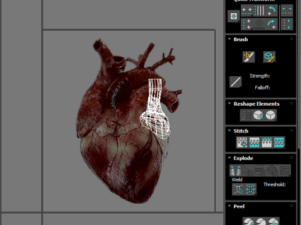Open the linear brush falloff type flyout
This screenshot has height=225, width=301.
[x=236, y=82]
